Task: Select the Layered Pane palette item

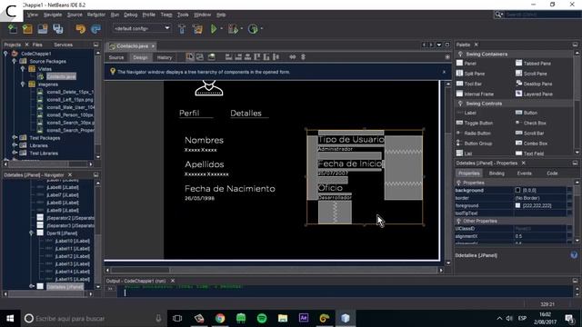Action: click(534, 94)
